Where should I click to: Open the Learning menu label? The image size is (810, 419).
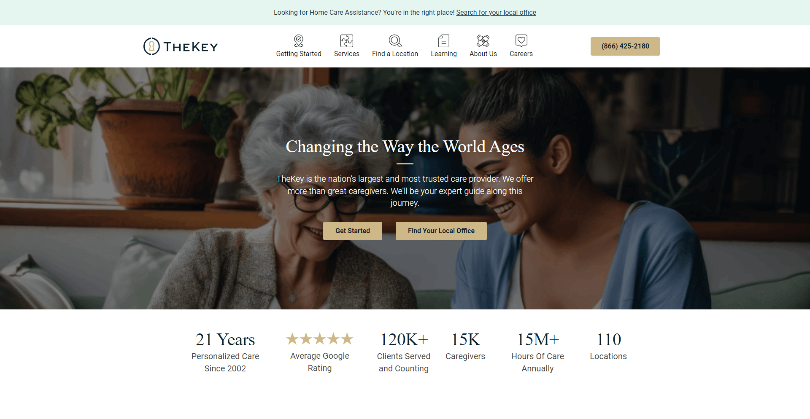444,54
